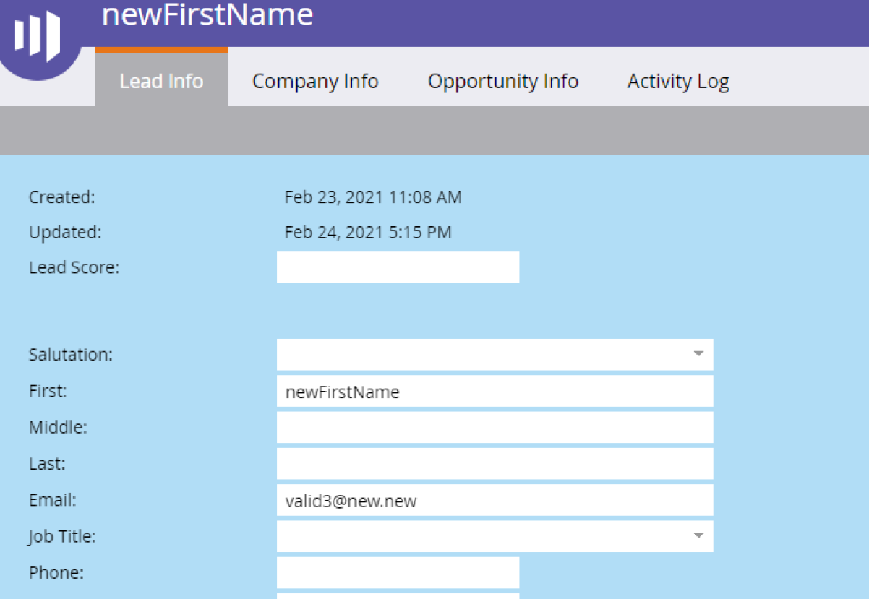Click the Lead Score input field
The width and height of the screenshot is (869, 599).
pyautogui.click(x=398, y=267)
